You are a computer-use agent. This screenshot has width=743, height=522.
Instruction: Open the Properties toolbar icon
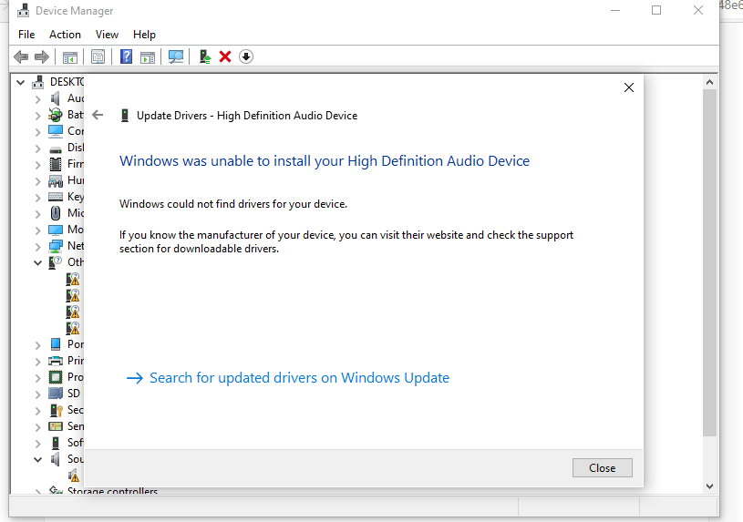tap(98, 57)
